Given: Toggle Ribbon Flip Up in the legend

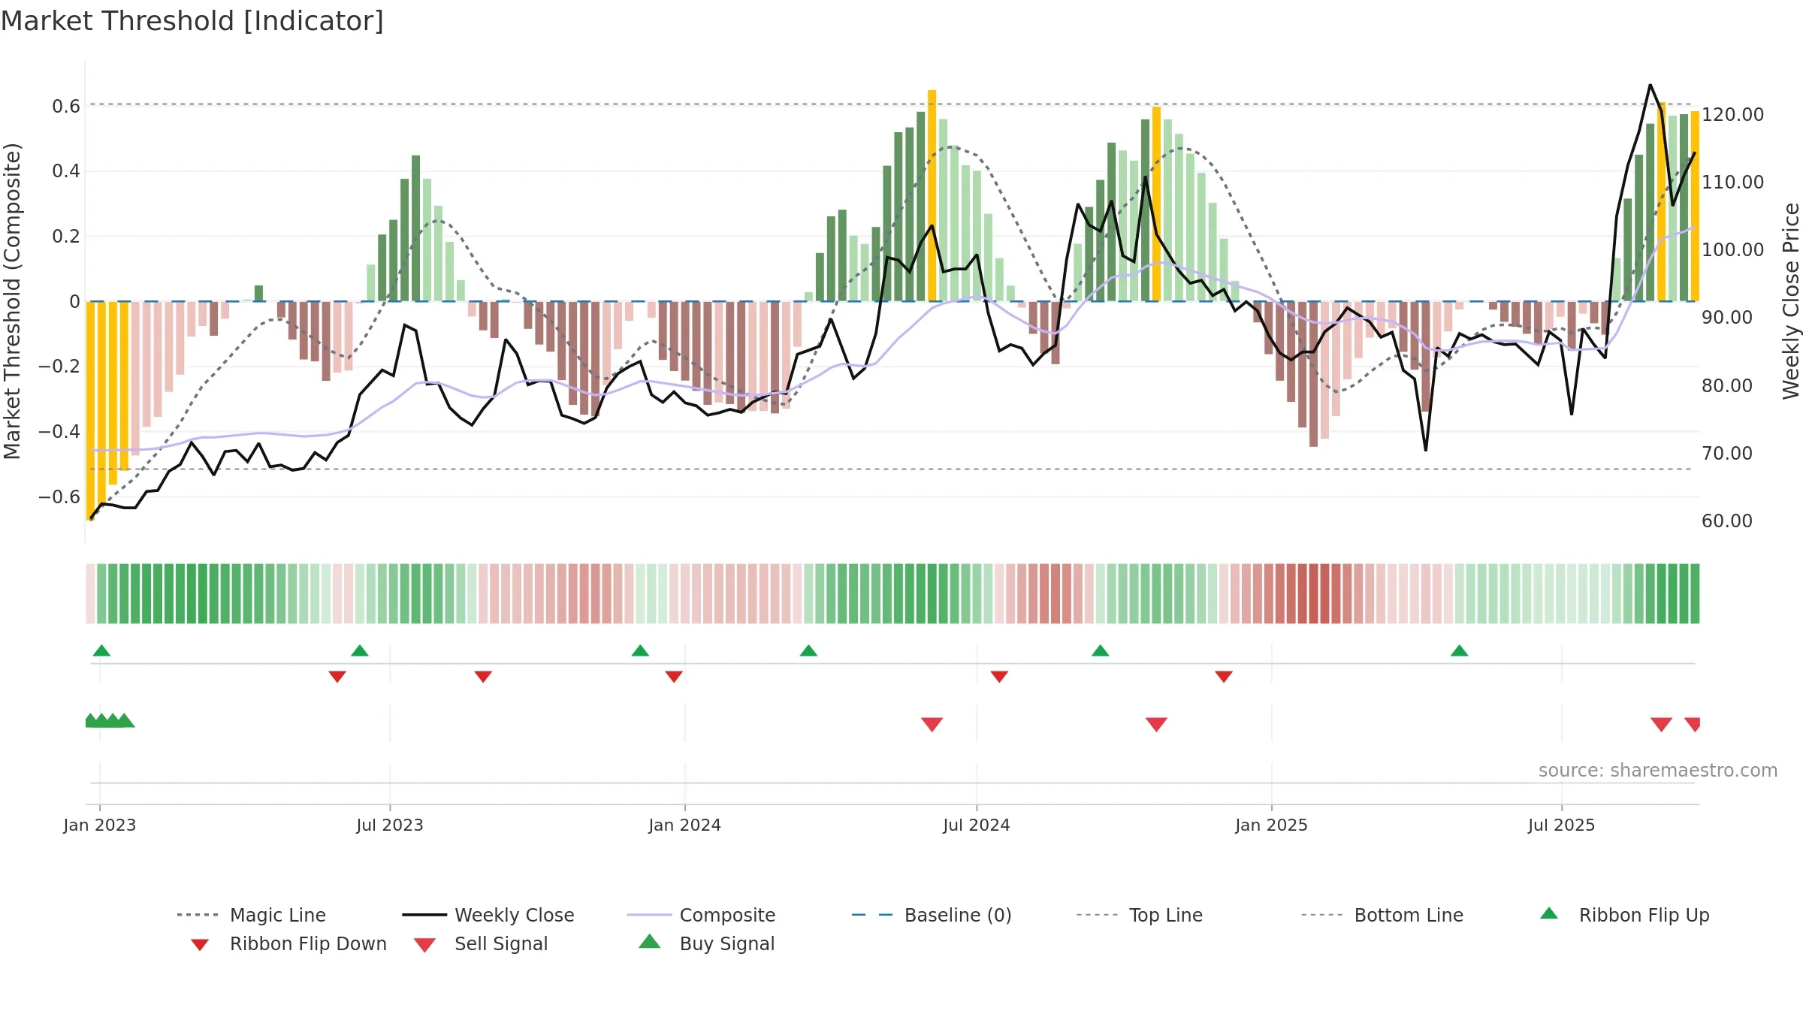Looking at the screenshot, I should 1625,915.
